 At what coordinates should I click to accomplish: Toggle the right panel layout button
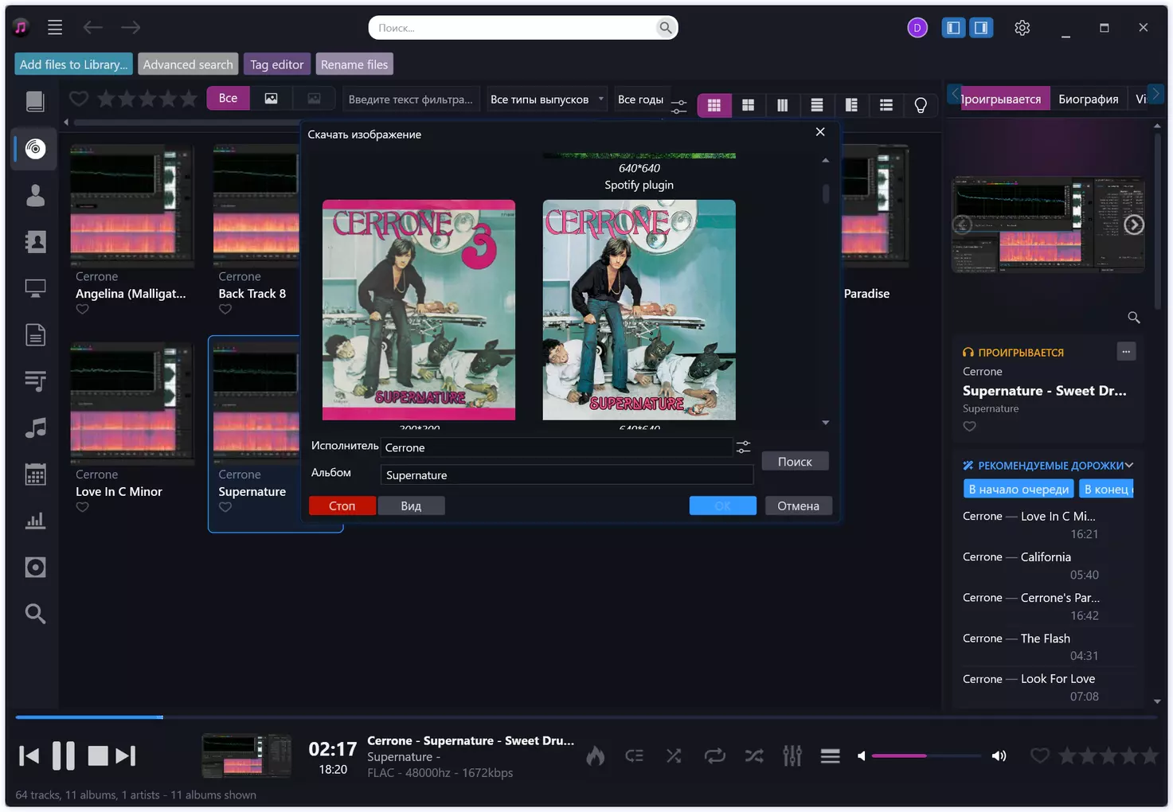981,28
